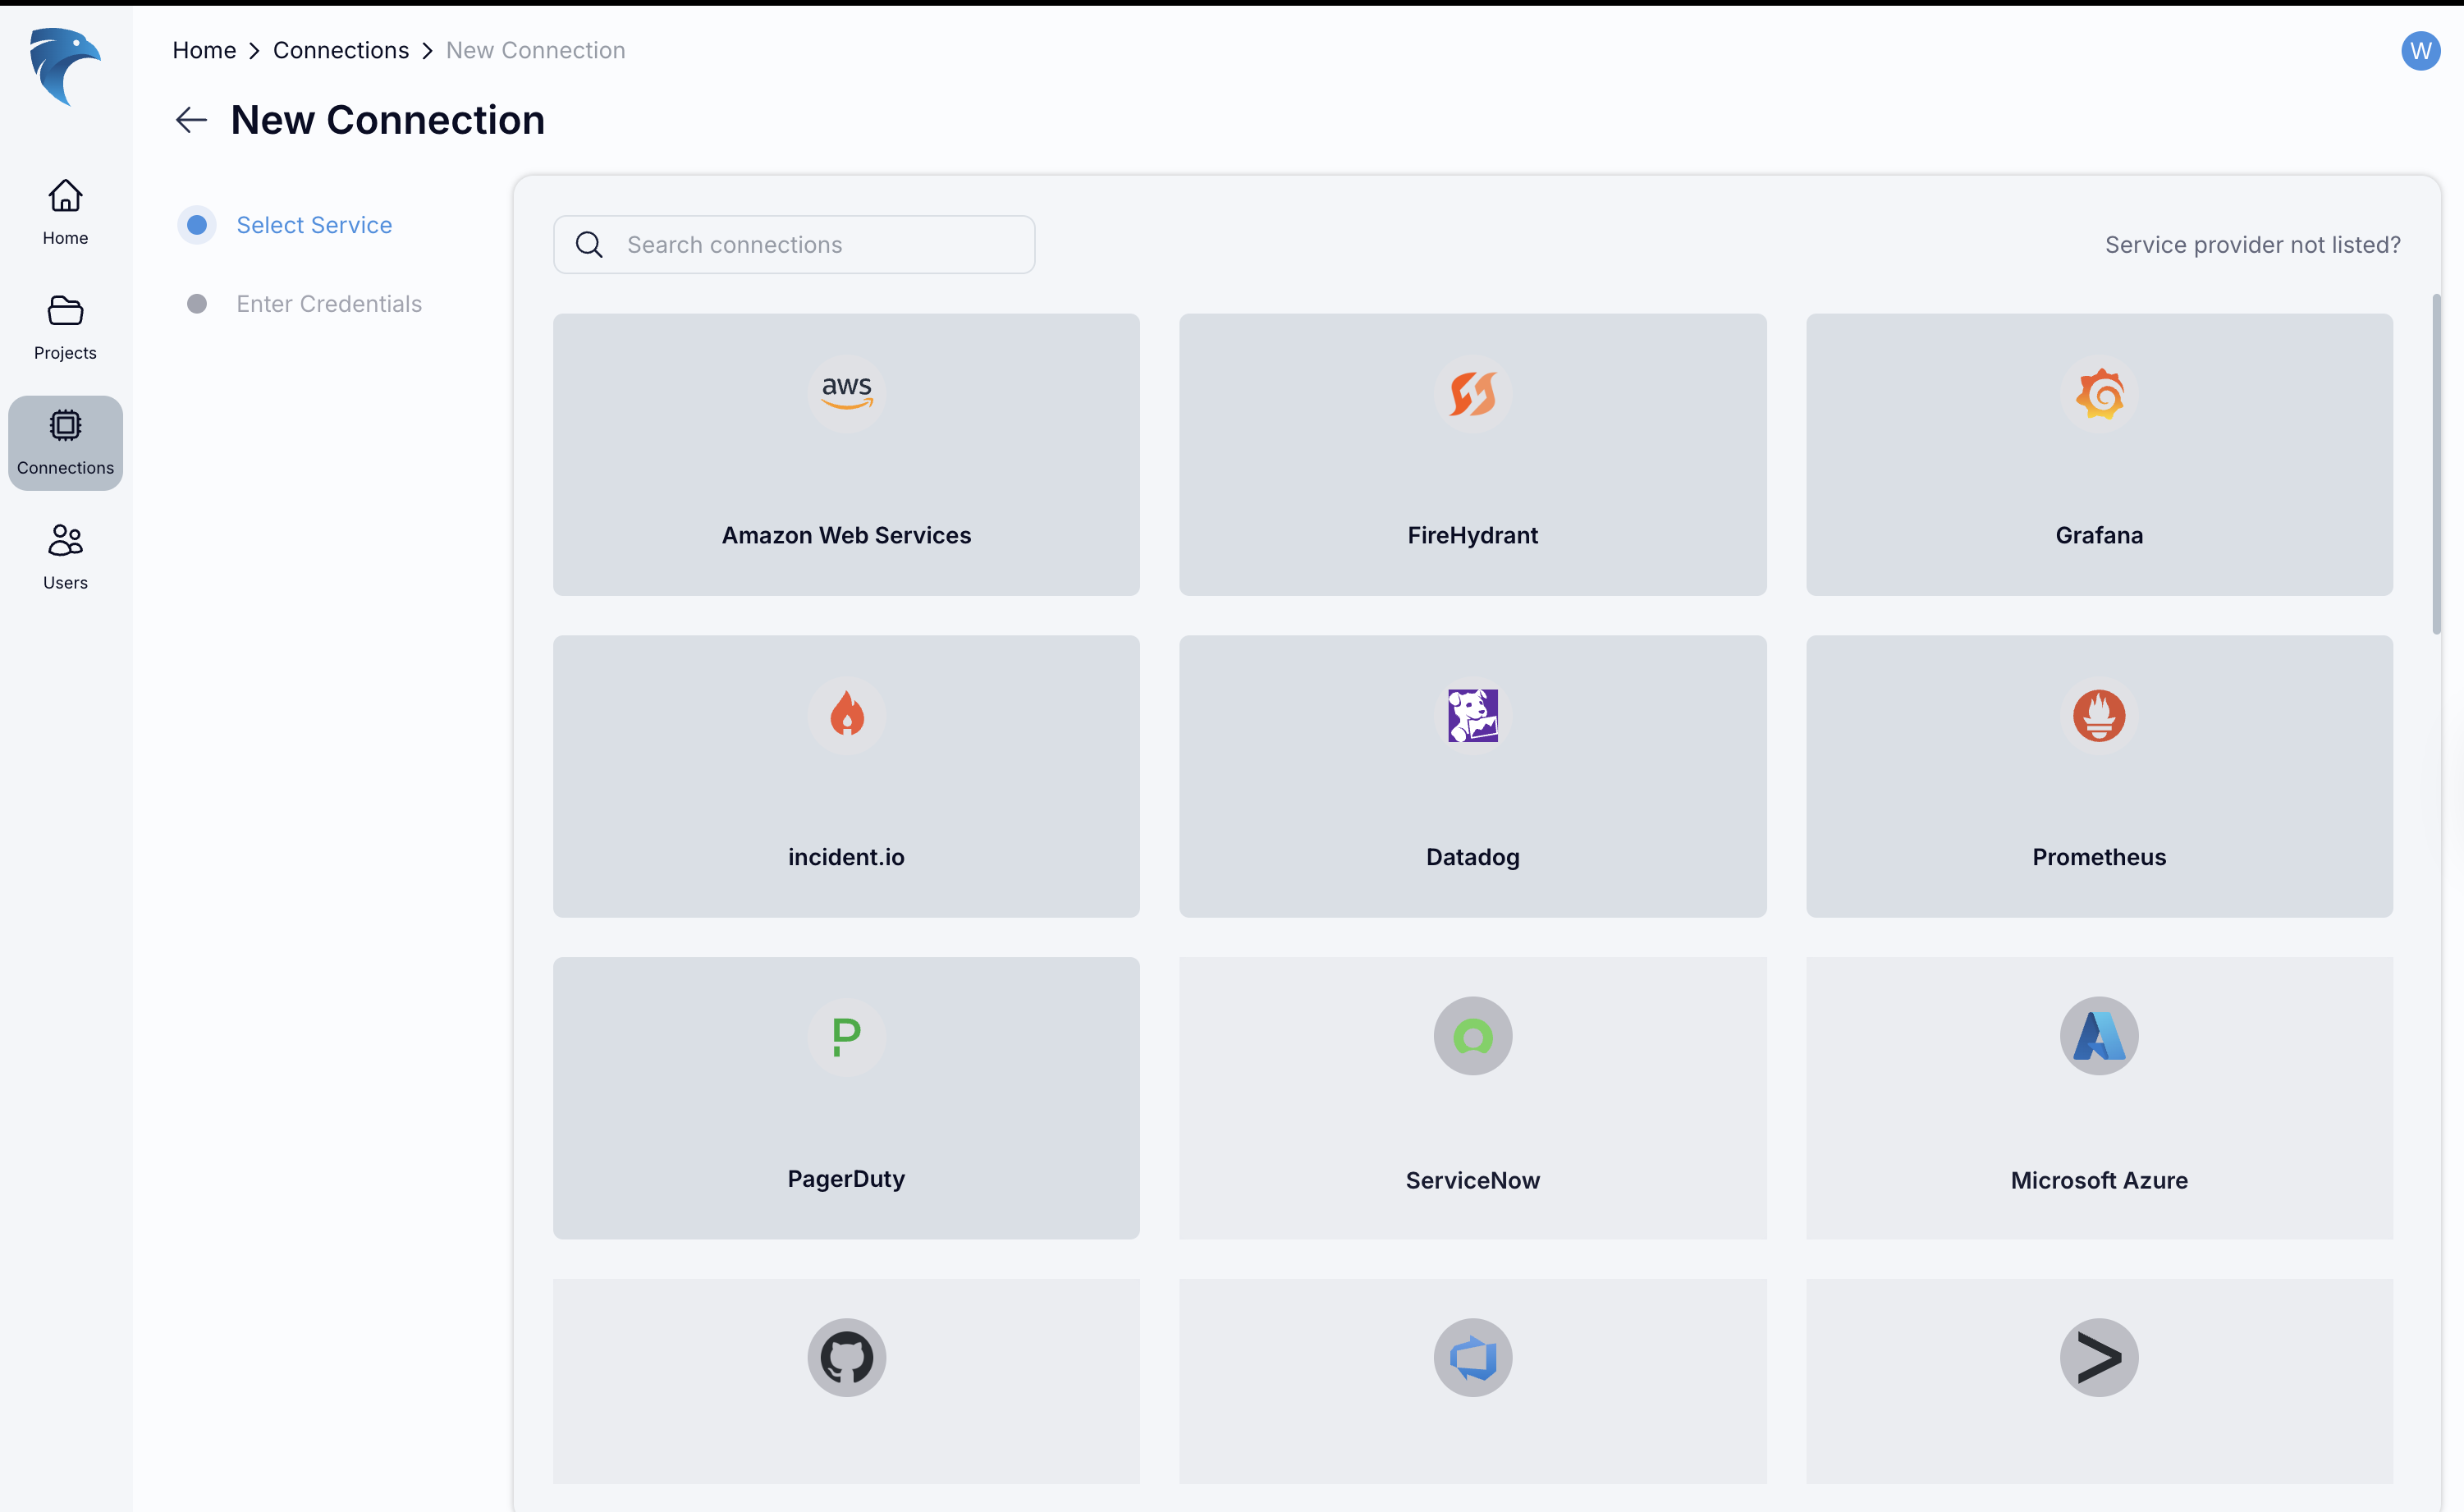Open the Connections sidebar tab

click(x=65, y=442)
